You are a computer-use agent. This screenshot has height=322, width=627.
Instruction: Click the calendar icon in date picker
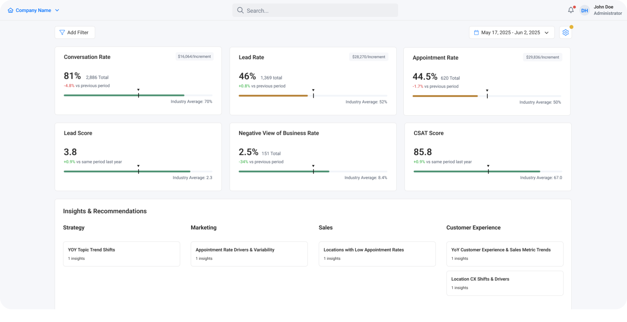pos(476,32)
